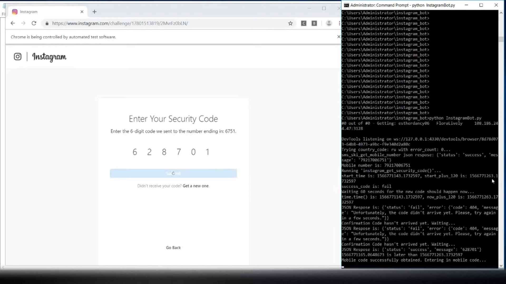View site info via padlock icon
Image resolution: width=506 pixels, height=284 pixels.
(x=47, y=23)
